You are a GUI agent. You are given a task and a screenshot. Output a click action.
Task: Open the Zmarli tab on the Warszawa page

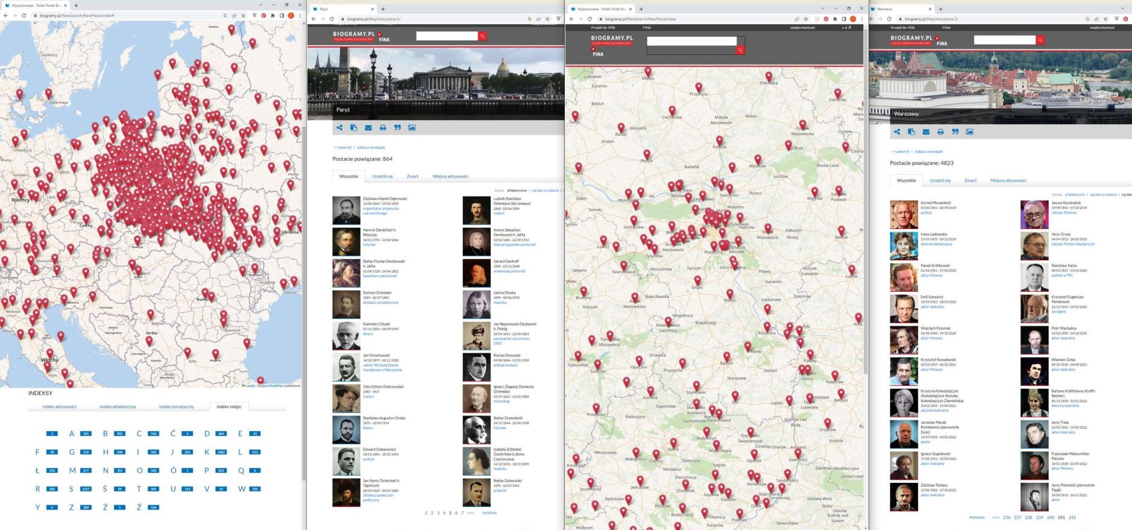(970, 181)
